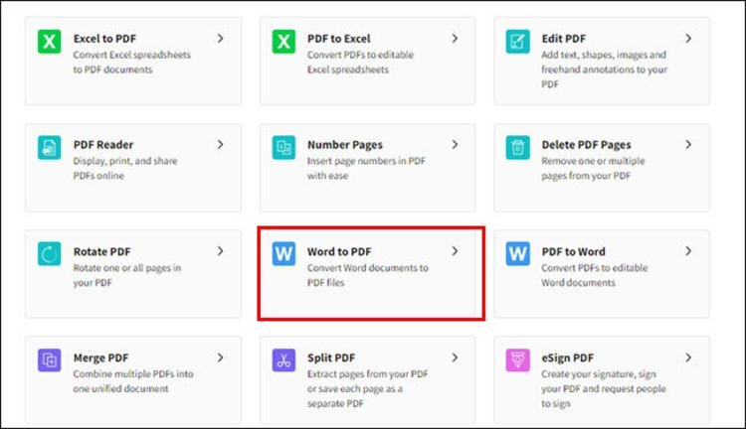746x429 pixels.
Task: Select the Edit PDF title
Action: 564,39
